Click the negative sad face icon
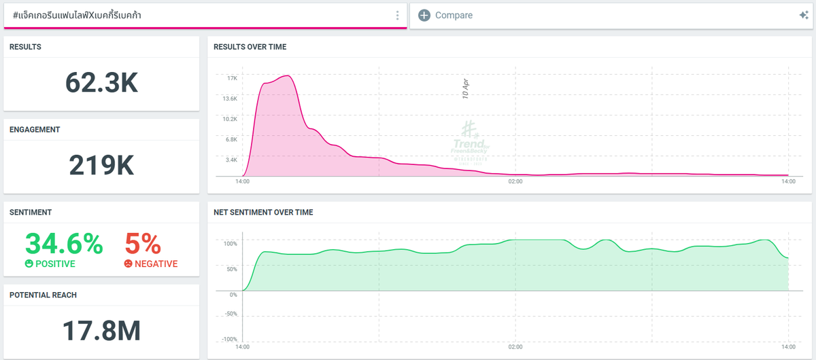The image size is (816, 360). 128,264
